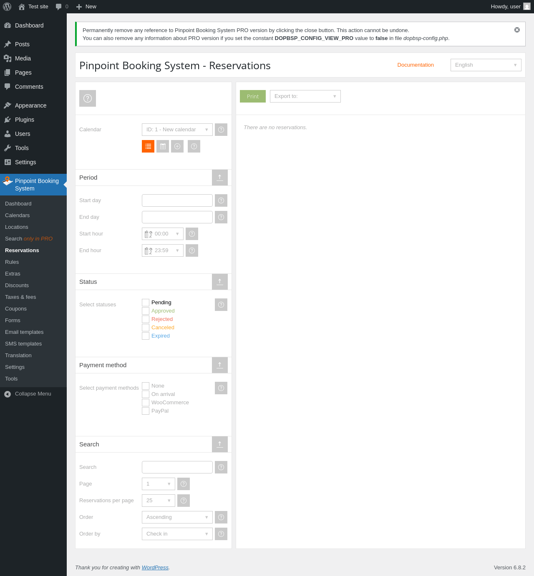This screenshot has height=576, width=534.
Task: Switch to reservations calendar view icon
Action: [x=163, y=146]
